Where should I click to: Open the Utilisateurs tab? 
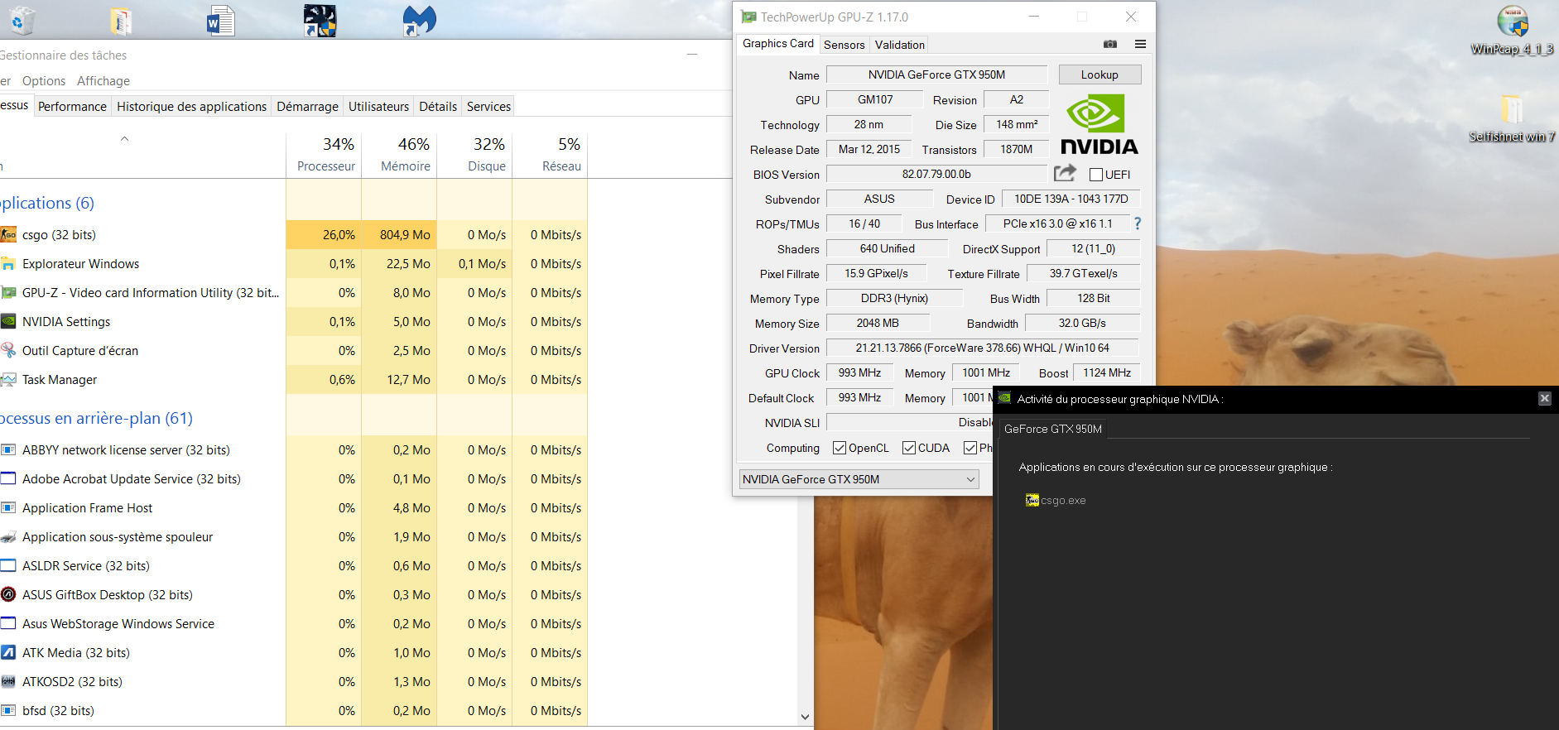[378, 106]
